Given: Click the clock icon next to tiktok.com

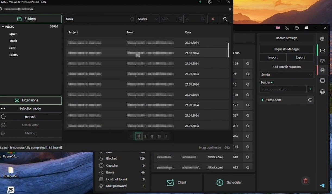Looking at the screenshot, I should [x=310, y=100].
